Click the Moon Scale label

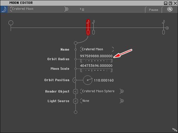pyautogui.click(x=60, y=69)
